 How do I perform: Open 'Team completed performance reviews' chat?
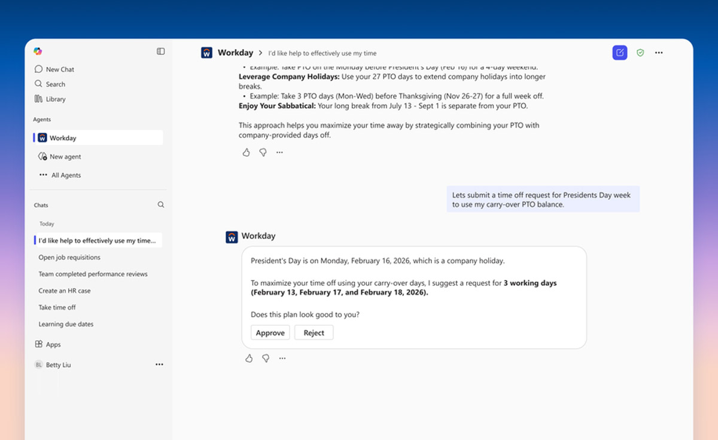pyautogui.click(x=93, y=274)
